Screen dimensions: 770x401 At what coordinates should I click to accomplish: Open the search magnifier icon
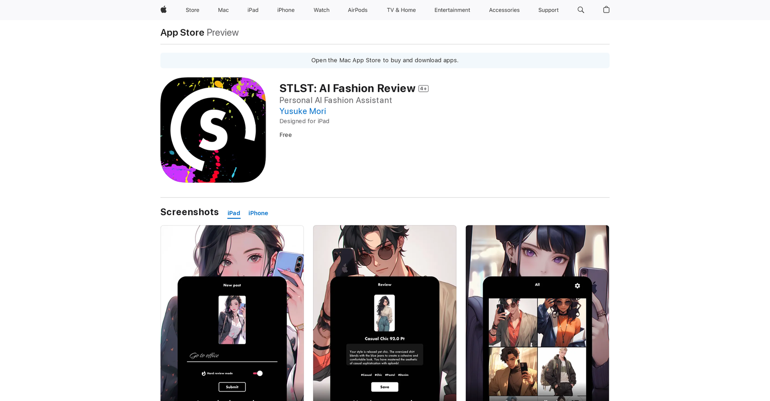580,9
